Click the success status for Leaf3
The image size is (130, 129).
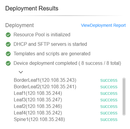109,100
